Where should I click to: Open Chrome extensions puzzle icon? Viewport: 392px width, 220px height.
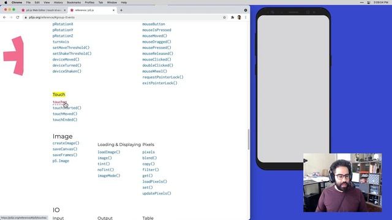(233, 18)
